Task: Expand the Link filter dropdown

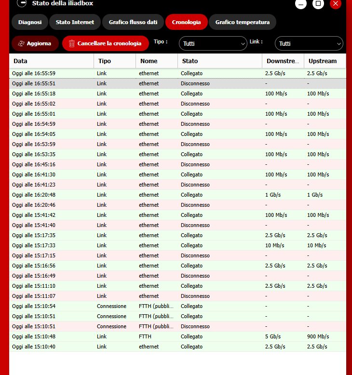Action: pos(309,43)
